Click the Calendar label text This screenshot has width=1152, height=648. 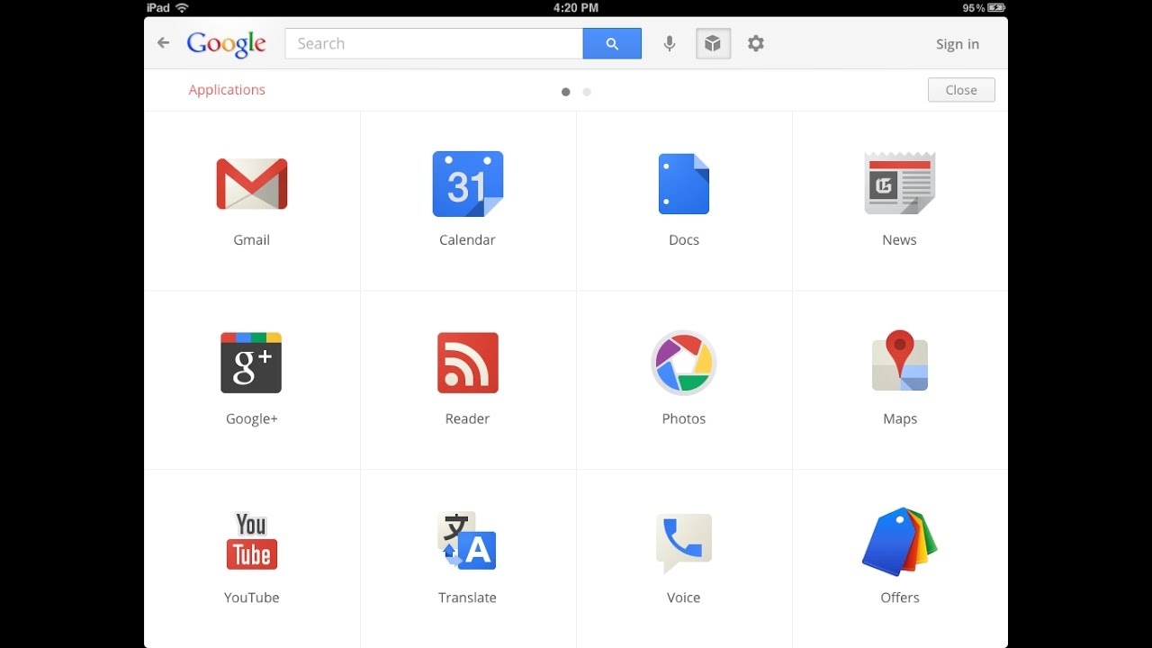pos(467,240)
